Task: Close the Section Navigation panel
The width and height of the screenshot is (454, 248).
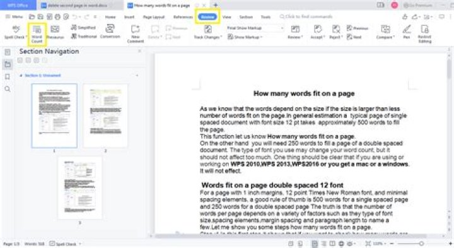Action: pyautogui.click(x=139, y=51)
